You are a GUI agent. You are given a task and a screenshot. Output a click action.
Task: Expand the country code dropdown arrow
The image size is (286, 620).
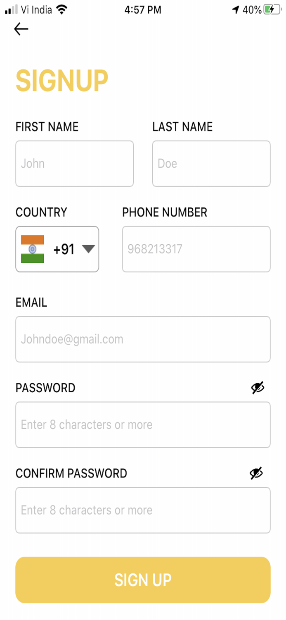[88, 249]
